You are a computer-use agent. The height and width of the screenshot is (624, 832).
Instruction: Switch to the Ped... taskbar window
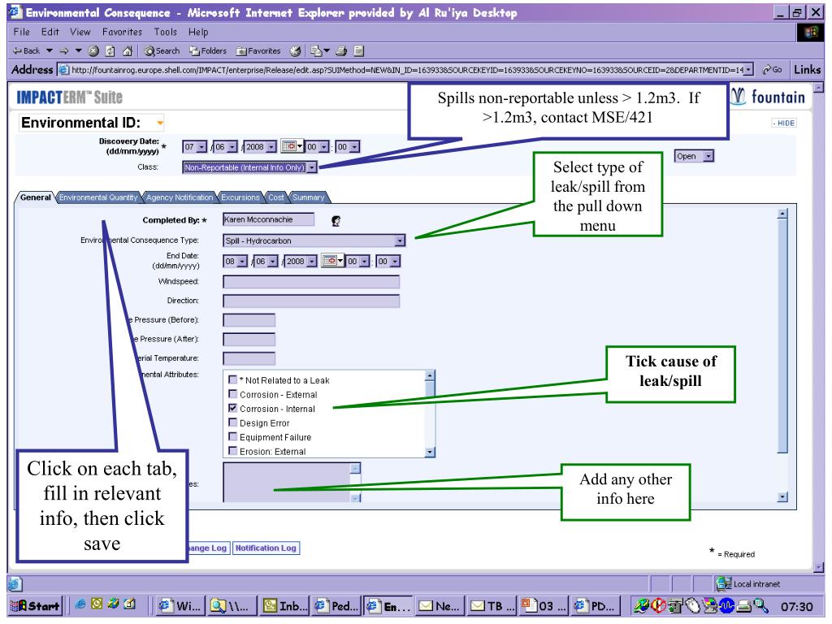pyautogui.click(x=336, y=605)
